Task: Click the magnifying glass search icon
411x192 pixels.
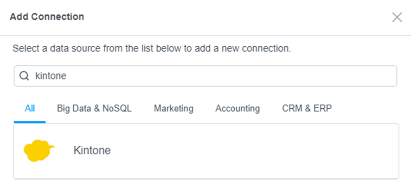Action: [x=24, y=76]
